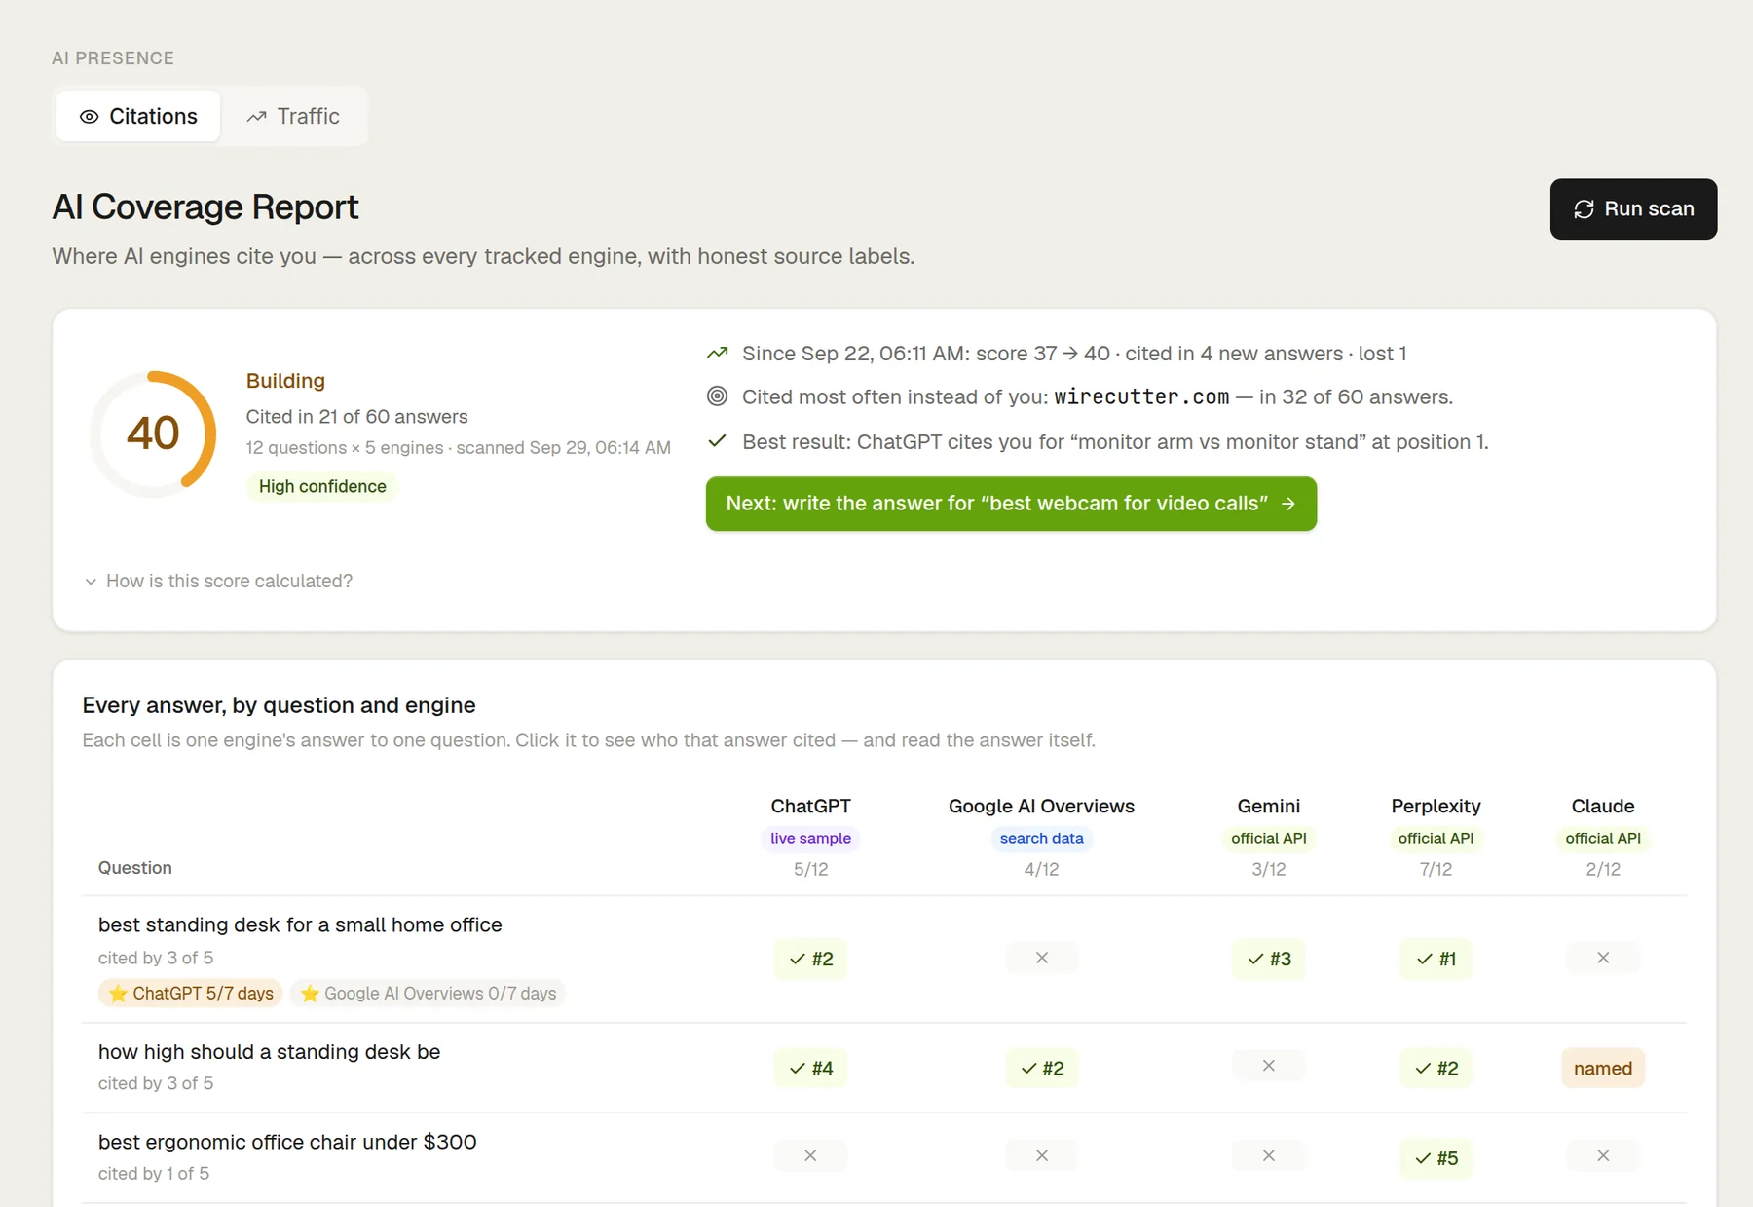1753x1207 pixels.
Task: Open Claude X cell for ergonomic office chair
Action: coord(1603,1155)
